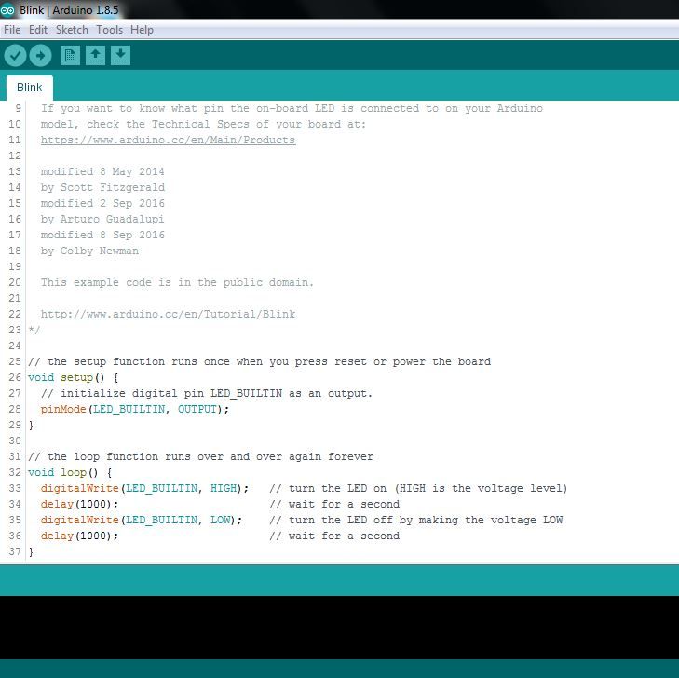Screen dimensions: 679x678
Task: Create a new sketch with the New icon
Action: point(70,56)
